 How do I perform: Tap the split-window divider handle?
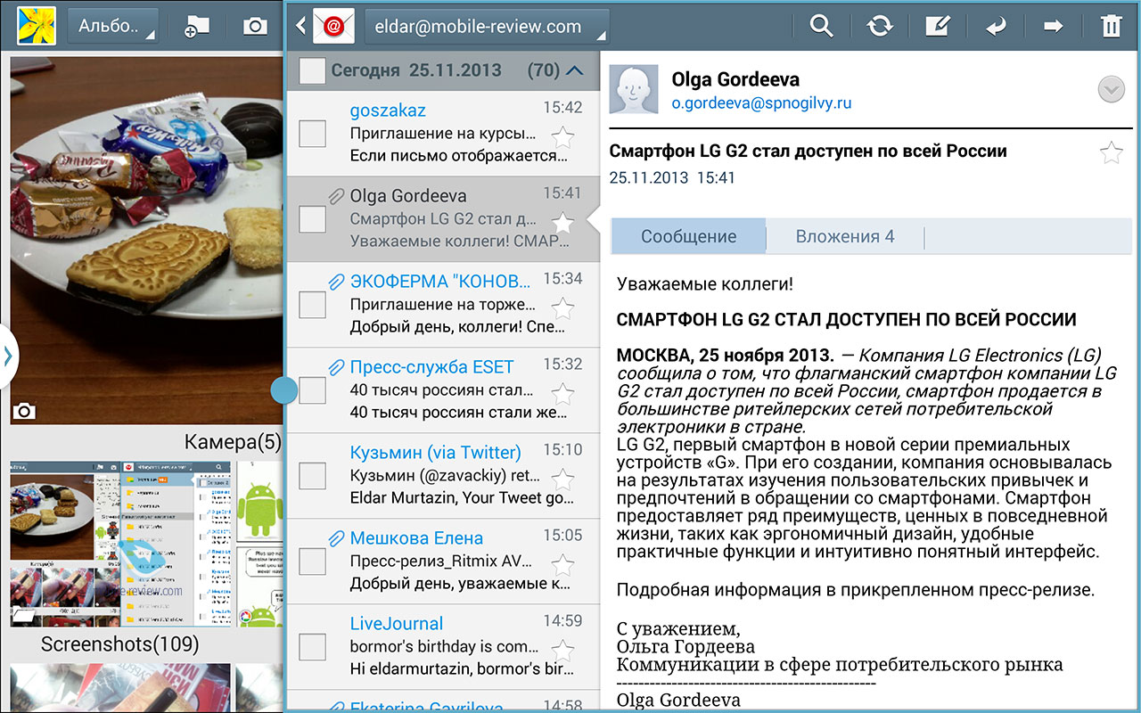[x=284, y=389]
